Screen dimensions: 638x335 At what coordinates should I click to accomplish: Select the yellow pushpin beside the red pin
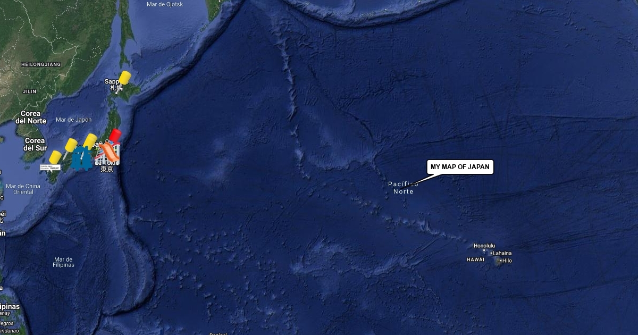pos(89,143)
